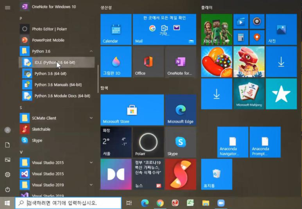Jump to letter P section header
This screenshot has width=302, height=209.
[x=21, y=19]
